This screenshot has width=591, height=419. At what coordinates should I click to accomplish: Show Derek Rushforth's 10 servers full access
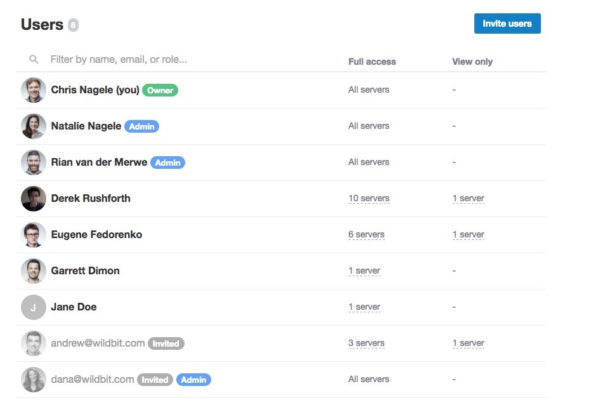(368, 199)
